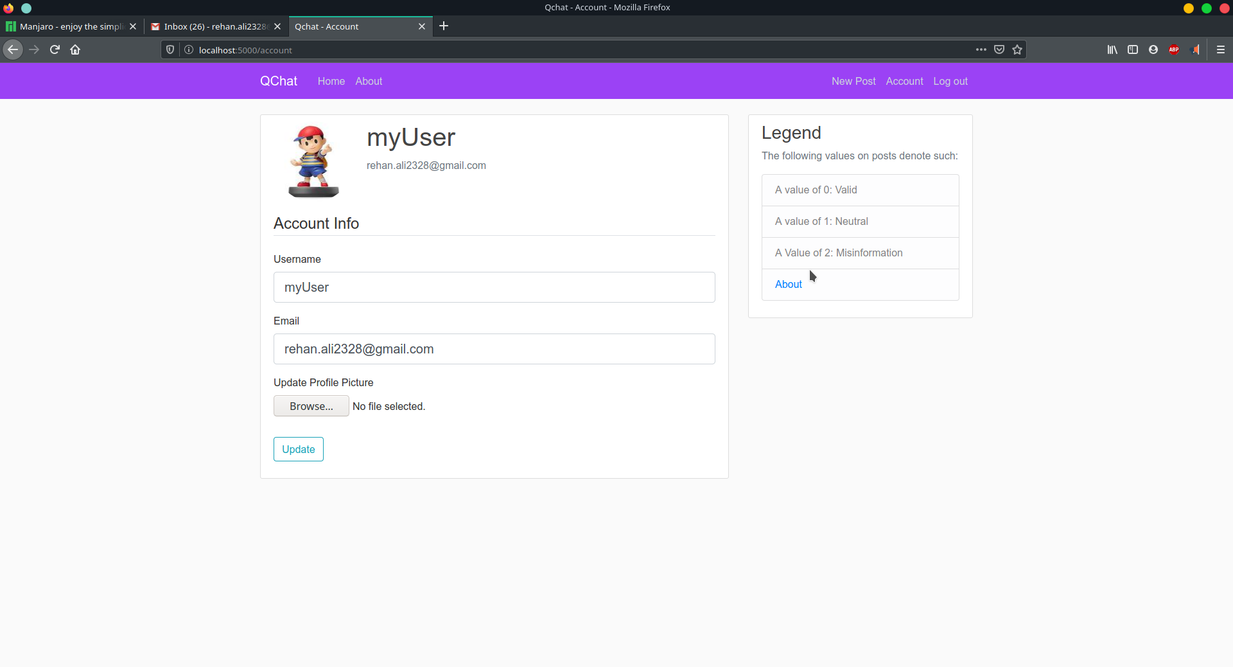The image size is (1233, 667).
Task: Close the Gmail Inbox tab
Action: 277,26
